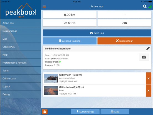Click the Glittertinden (2,460 m) entry title
The width and height of the screenshot is (153, 115).
pos(72,87)
